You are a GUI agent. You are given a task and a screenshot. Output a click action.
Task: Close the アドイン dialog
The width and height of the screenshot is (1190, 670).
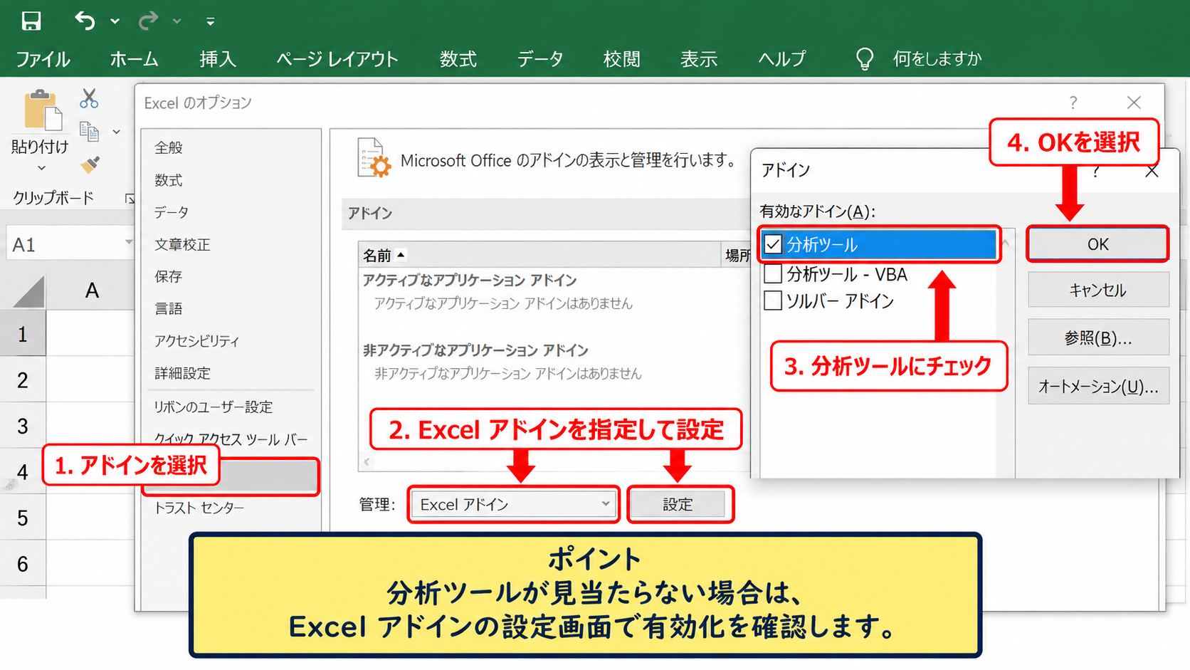pyautogui.click(x=1152, y=172)
